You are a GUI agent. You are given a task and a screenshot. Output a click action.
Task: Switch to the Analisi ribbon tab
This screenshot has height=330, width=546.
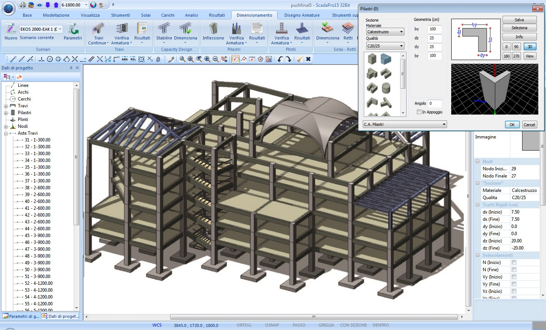[191, 15]
